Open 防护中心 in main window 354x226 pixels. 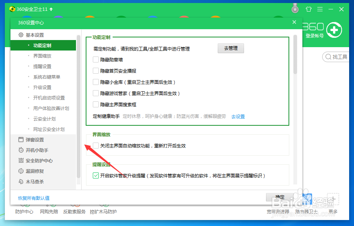[24, 211]
